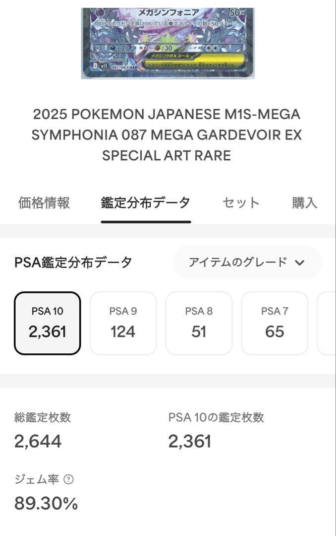Click the PSA鑑定分布データ section heading

click(71, 262)
